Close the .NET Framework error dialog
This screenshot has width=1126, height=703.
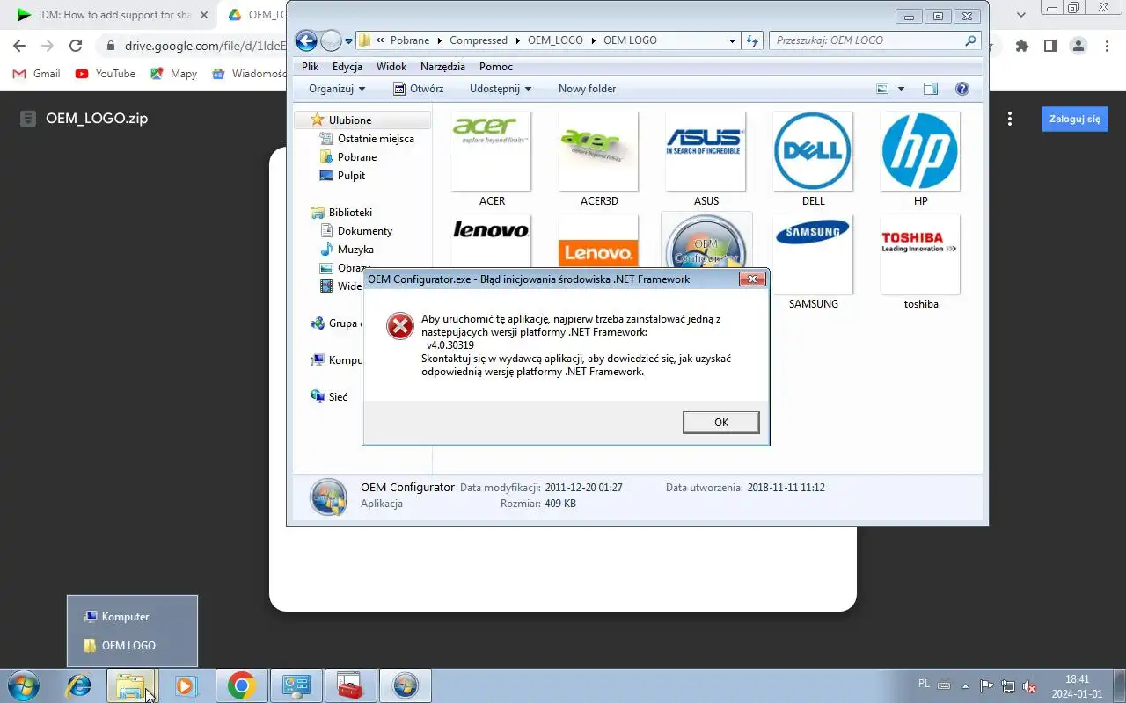tap(751, 279)
